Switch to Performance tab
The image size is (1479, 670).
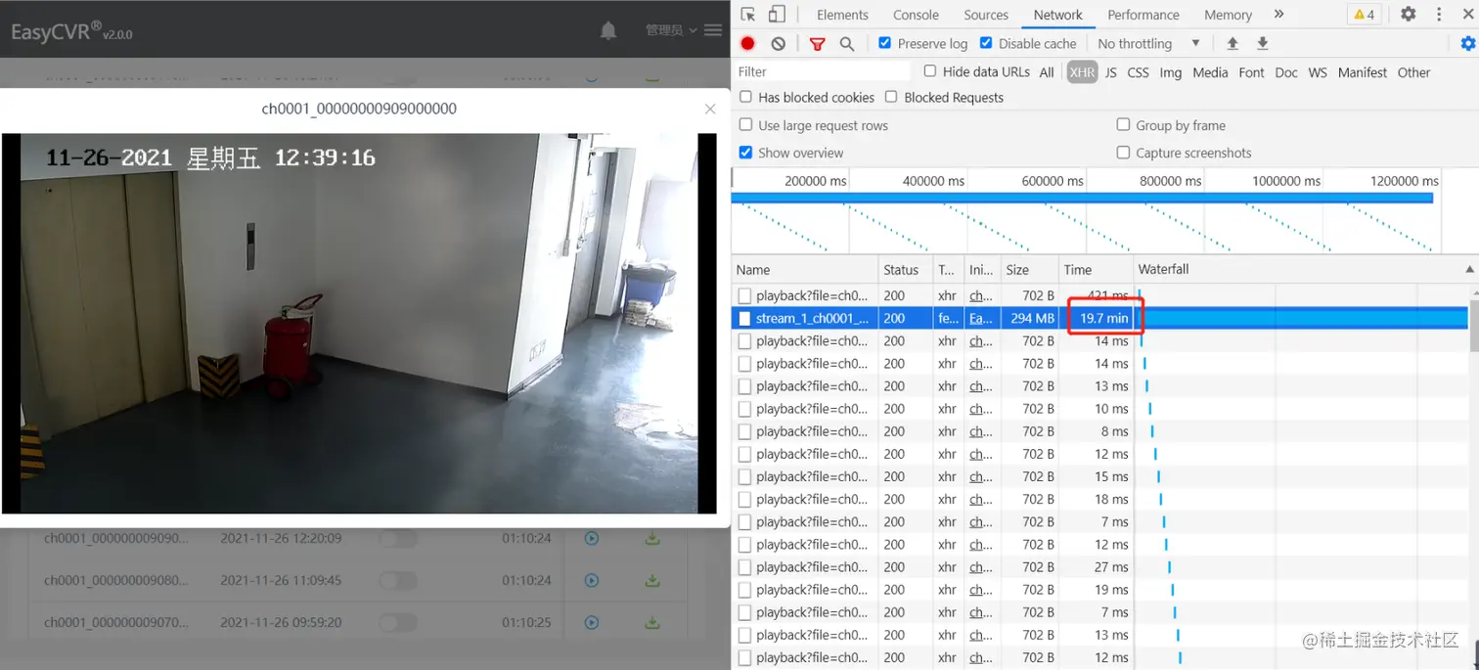pos(1143,15)
